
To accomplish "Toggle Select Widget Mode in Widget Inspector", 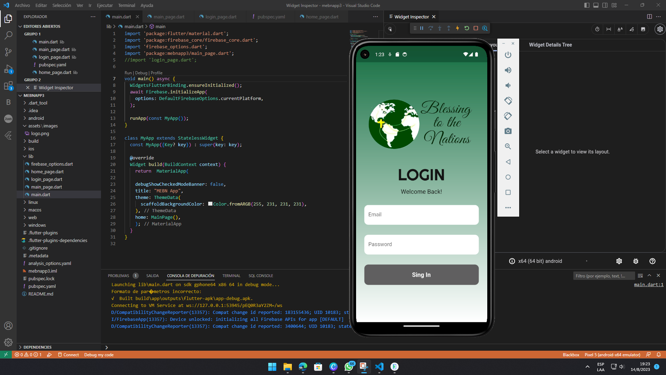I will (390, 30).
